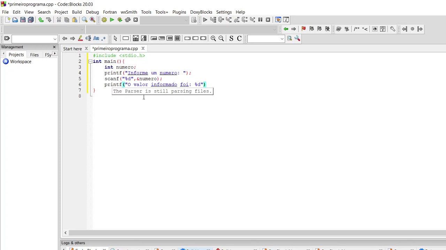Open the Debugging windows icon
The image size is (446, 250).
tap(278, 20)
